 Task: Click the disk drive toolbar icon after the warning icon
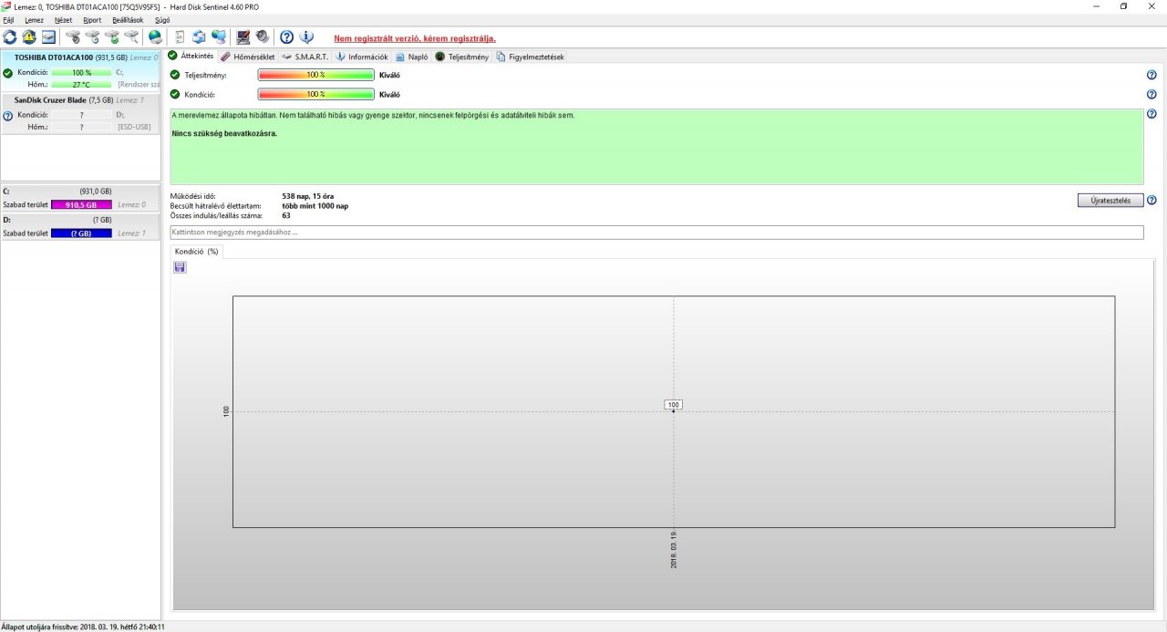[x=48, y=37]
